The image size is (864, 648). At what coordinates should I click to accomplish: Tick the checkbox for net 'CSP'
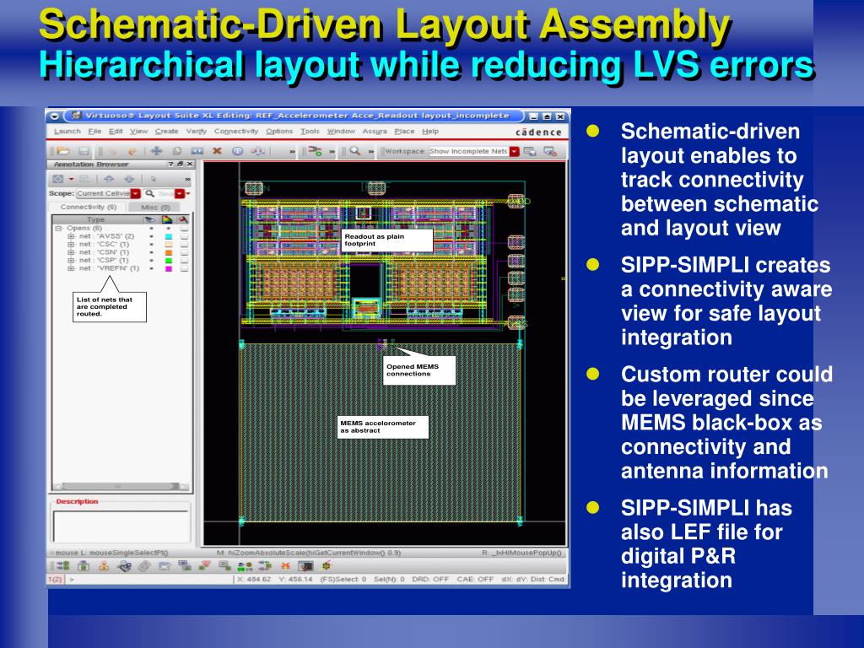click(184, 260)
